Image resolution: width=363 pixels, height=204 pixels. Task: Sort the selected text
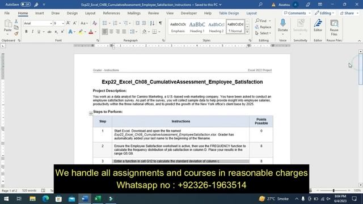pos(152,23)
